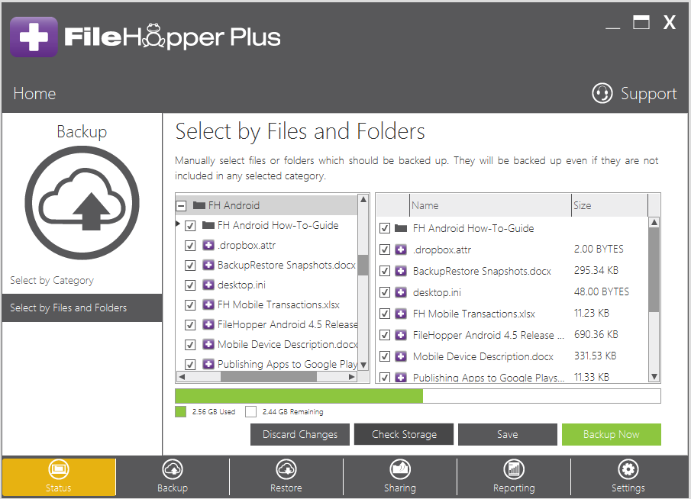Toggle Publishing Apps to Google Play checkbox in tree
This screenshot has width=691, height=499.
click(x=190, y=364)
